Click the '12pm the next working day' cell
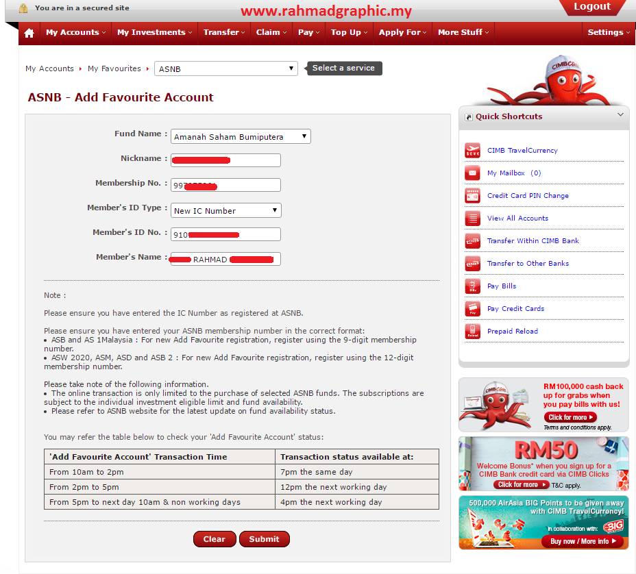Screen dimensions: 636x574 [x=357, y=487]
